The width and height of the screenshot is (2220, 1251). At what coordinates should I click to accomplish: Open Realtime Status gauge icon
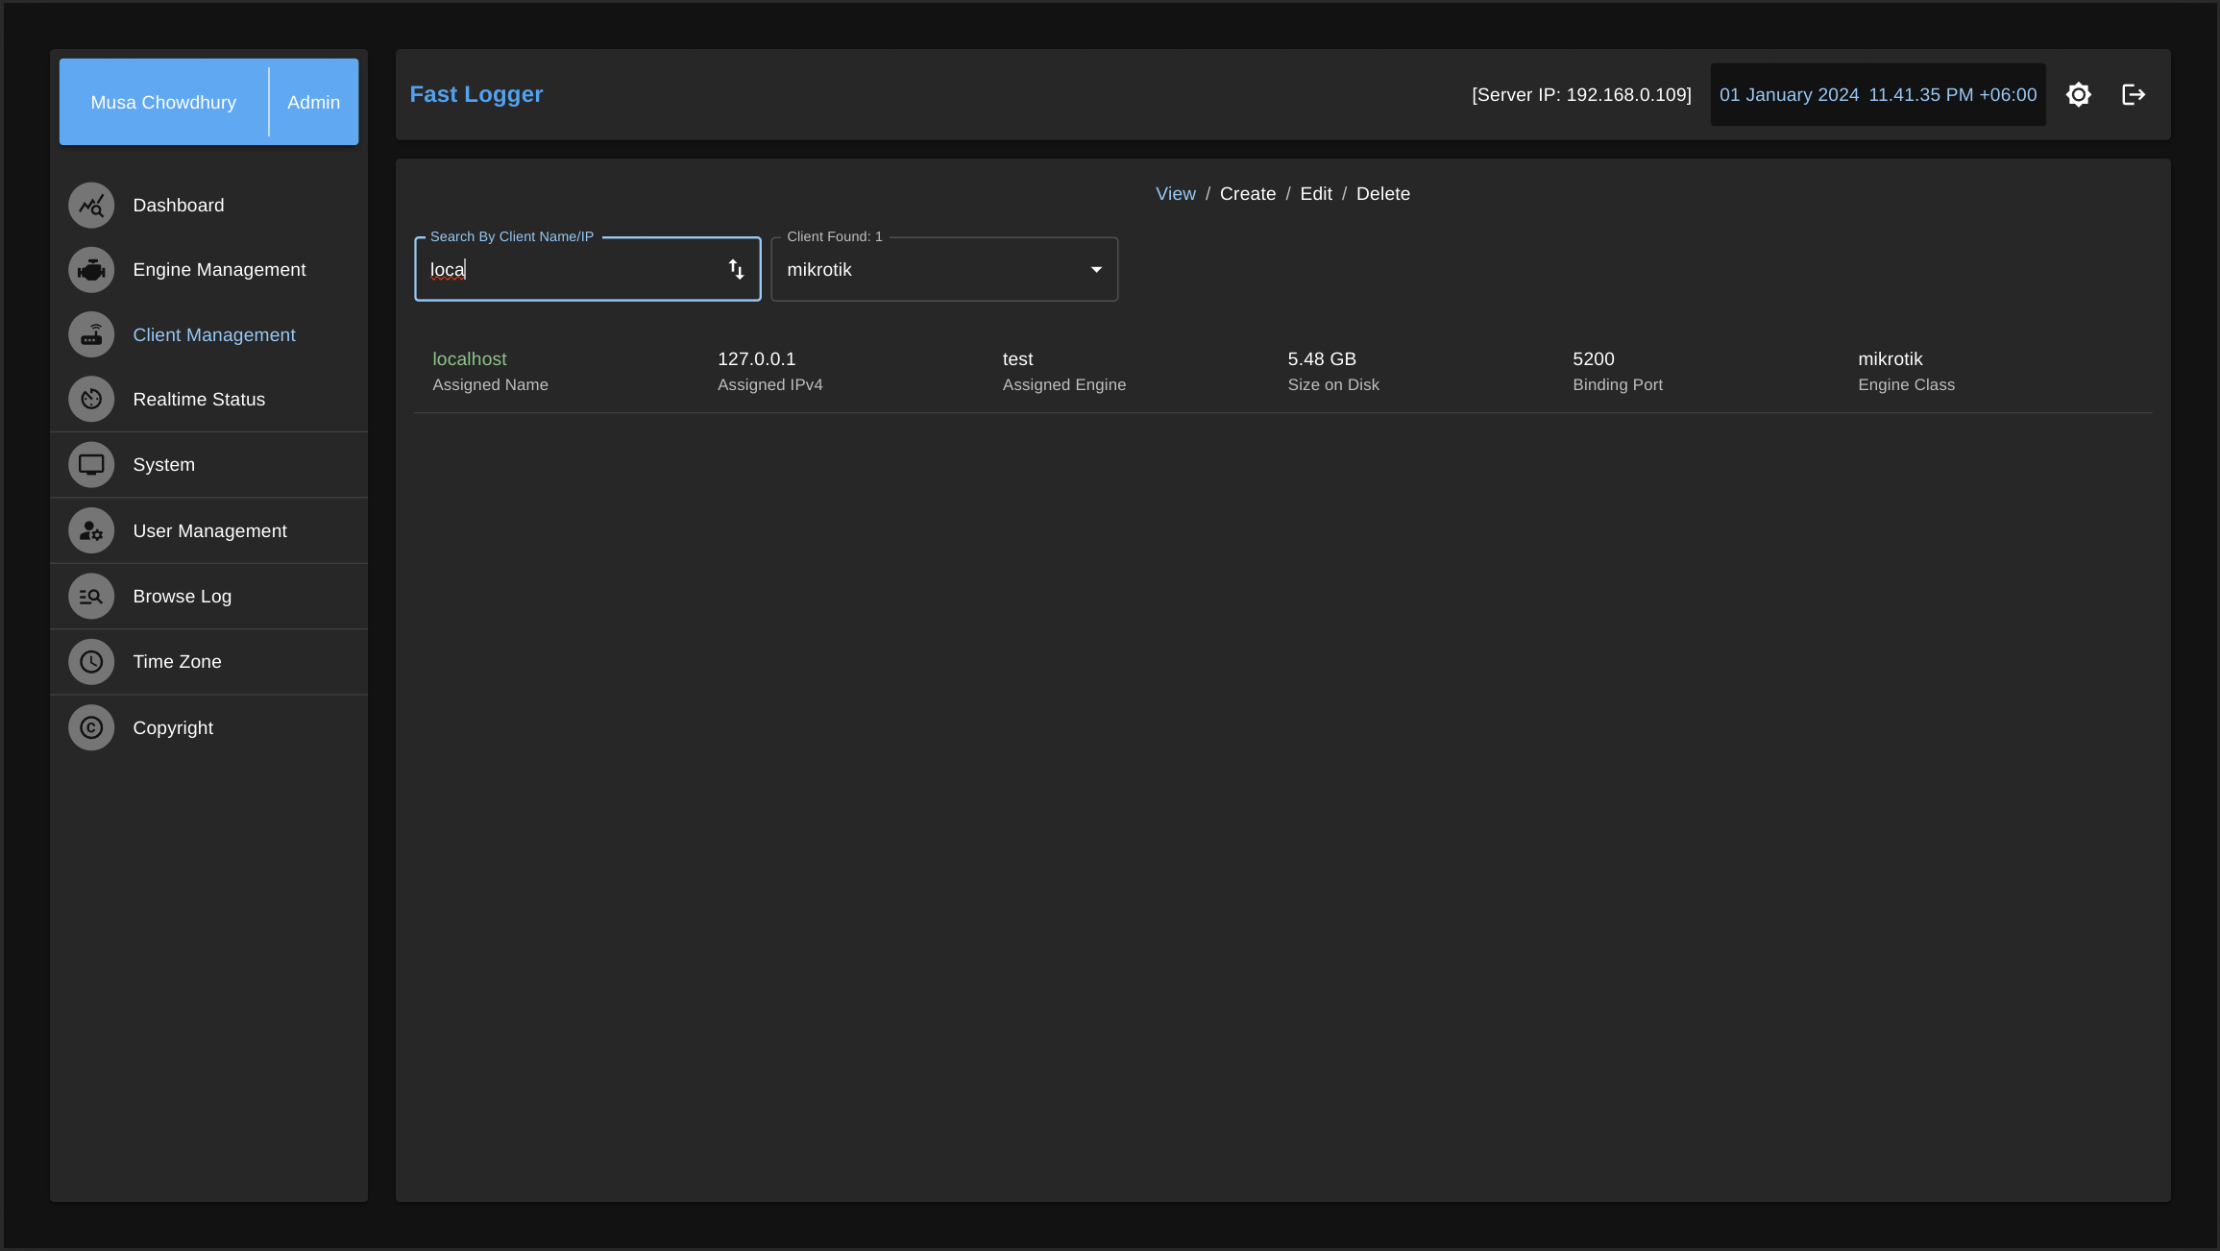(x=91, y=400)
